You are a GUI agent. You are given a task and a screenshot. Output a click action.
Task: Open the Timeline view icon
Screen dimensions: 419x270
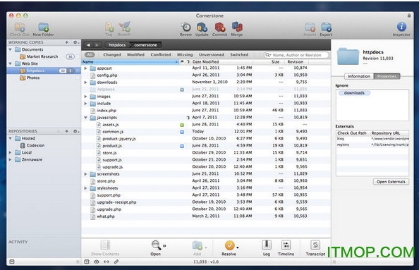[286, 245]
